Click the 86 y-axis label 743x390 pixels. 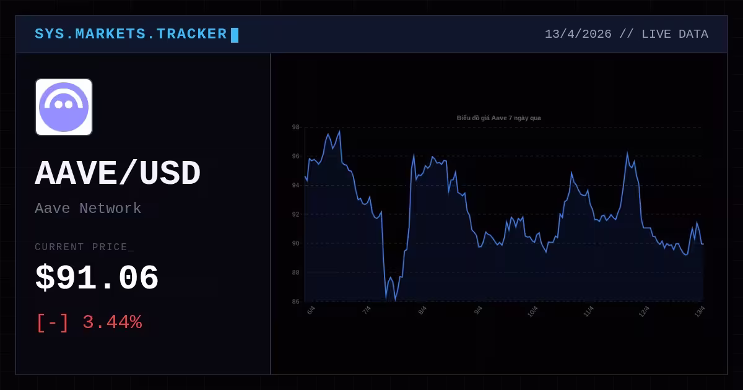pyautogui.click(x=295, y=301)
